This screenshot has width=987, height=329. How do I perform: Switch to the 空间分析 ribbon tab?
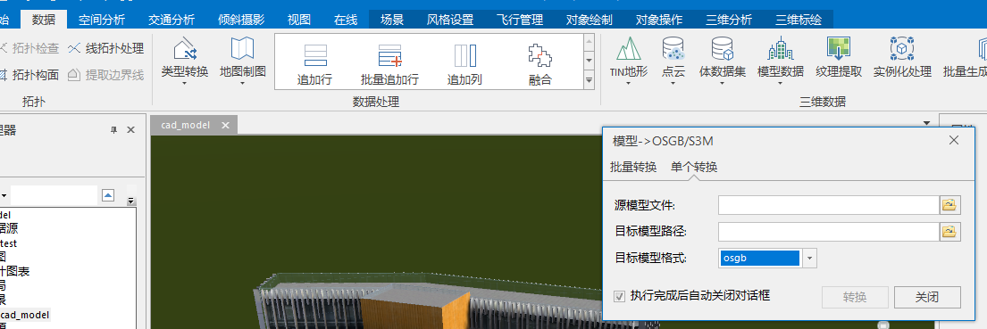(x=101, y=20)
